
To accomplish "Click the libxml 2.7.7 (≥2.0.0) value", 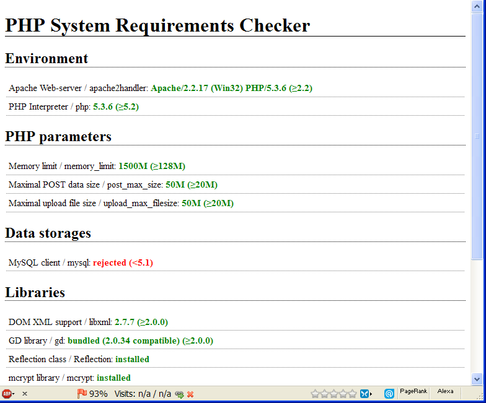I will (141, 322).
